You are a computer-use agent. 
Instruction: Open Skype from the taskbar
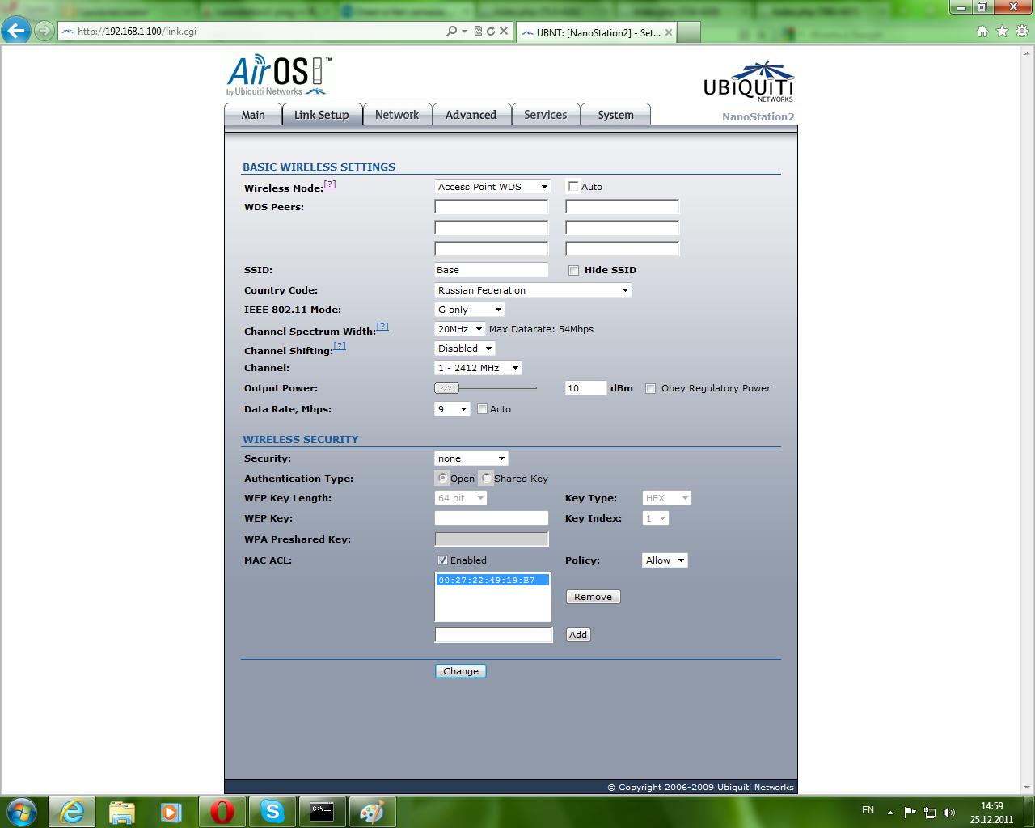(272, 811)
